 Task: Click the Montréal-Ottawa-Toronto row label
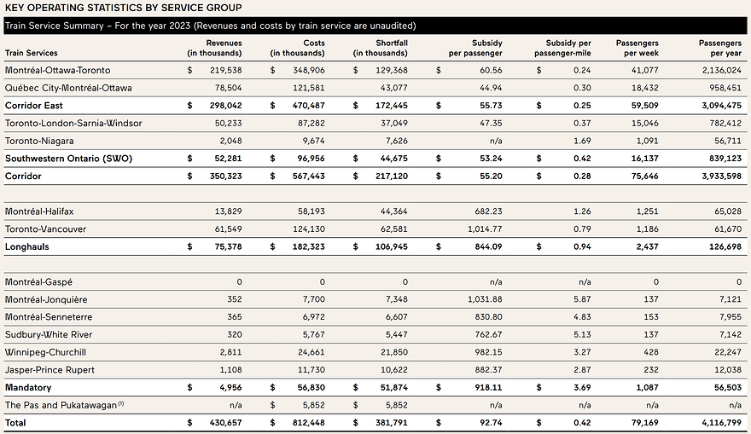[x=57, y=70]
